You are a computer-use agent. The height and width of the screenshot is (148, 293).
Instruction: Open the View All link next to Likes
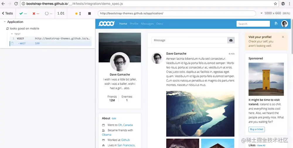pos(261,145)
